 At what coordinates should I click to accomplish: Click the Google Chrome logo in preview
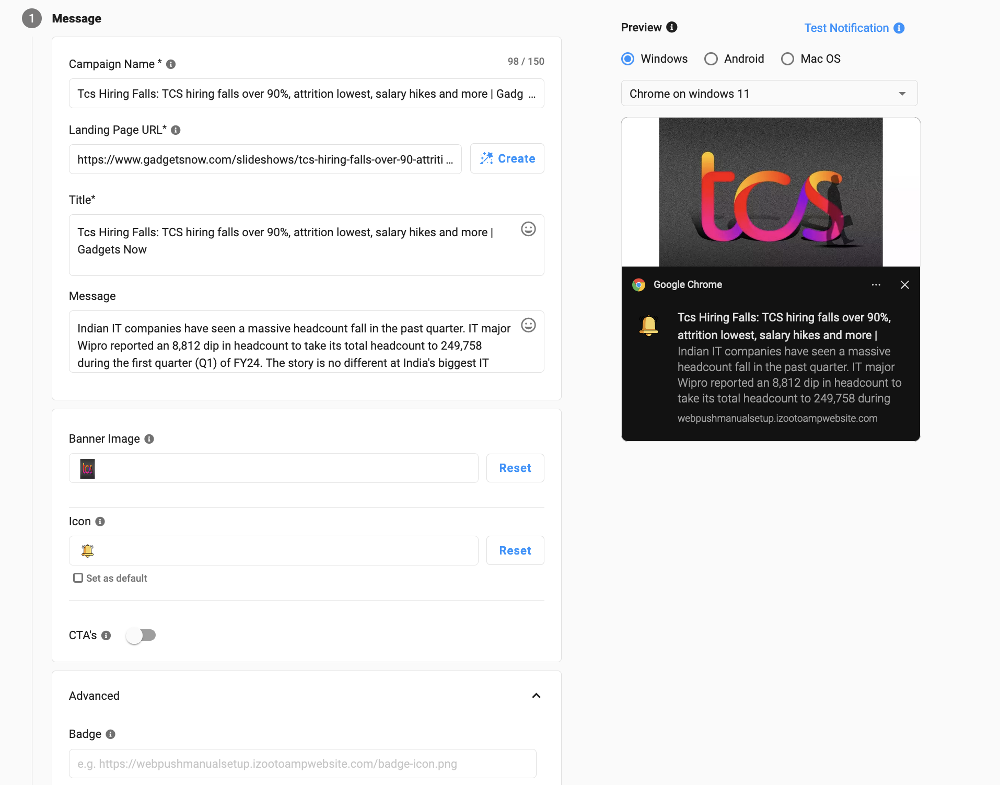click(x=638, y=285)
